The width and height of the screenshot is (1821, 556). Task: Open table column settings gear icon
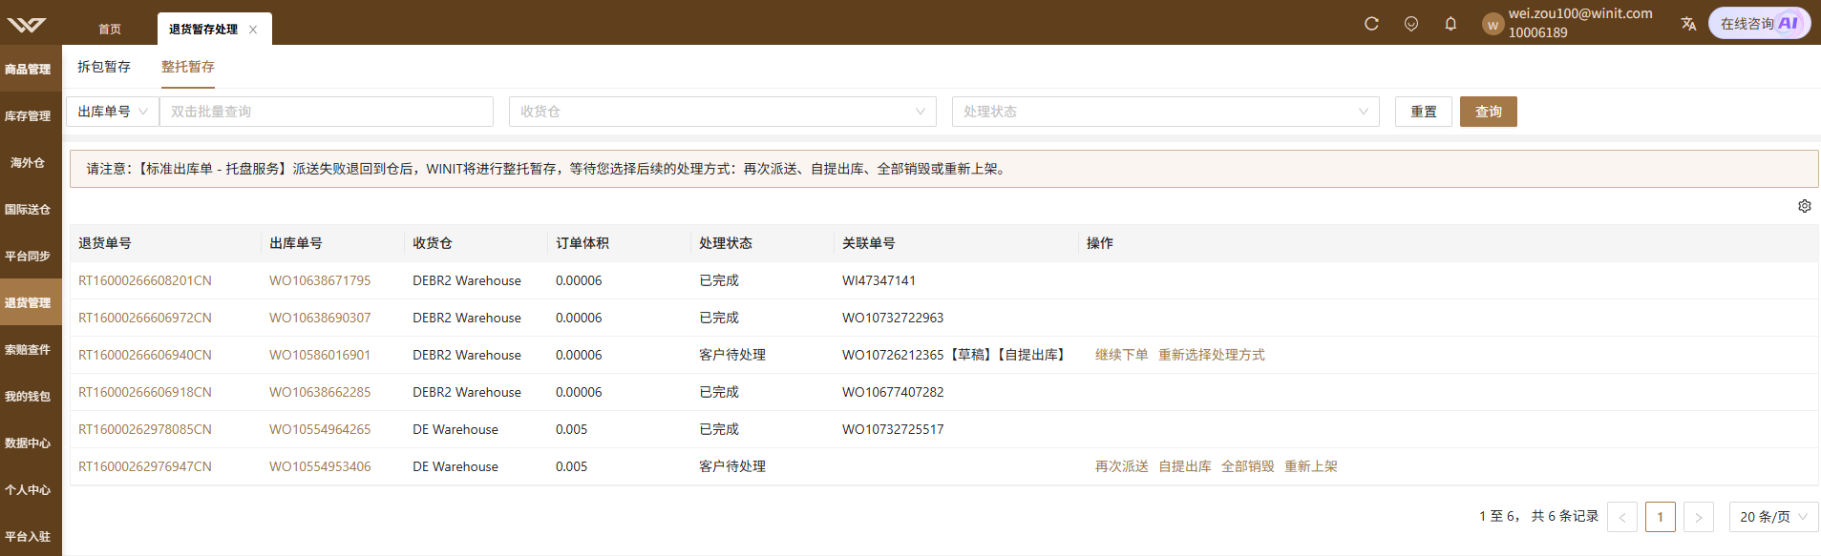pyautogui.click(x=1805, y=206)
